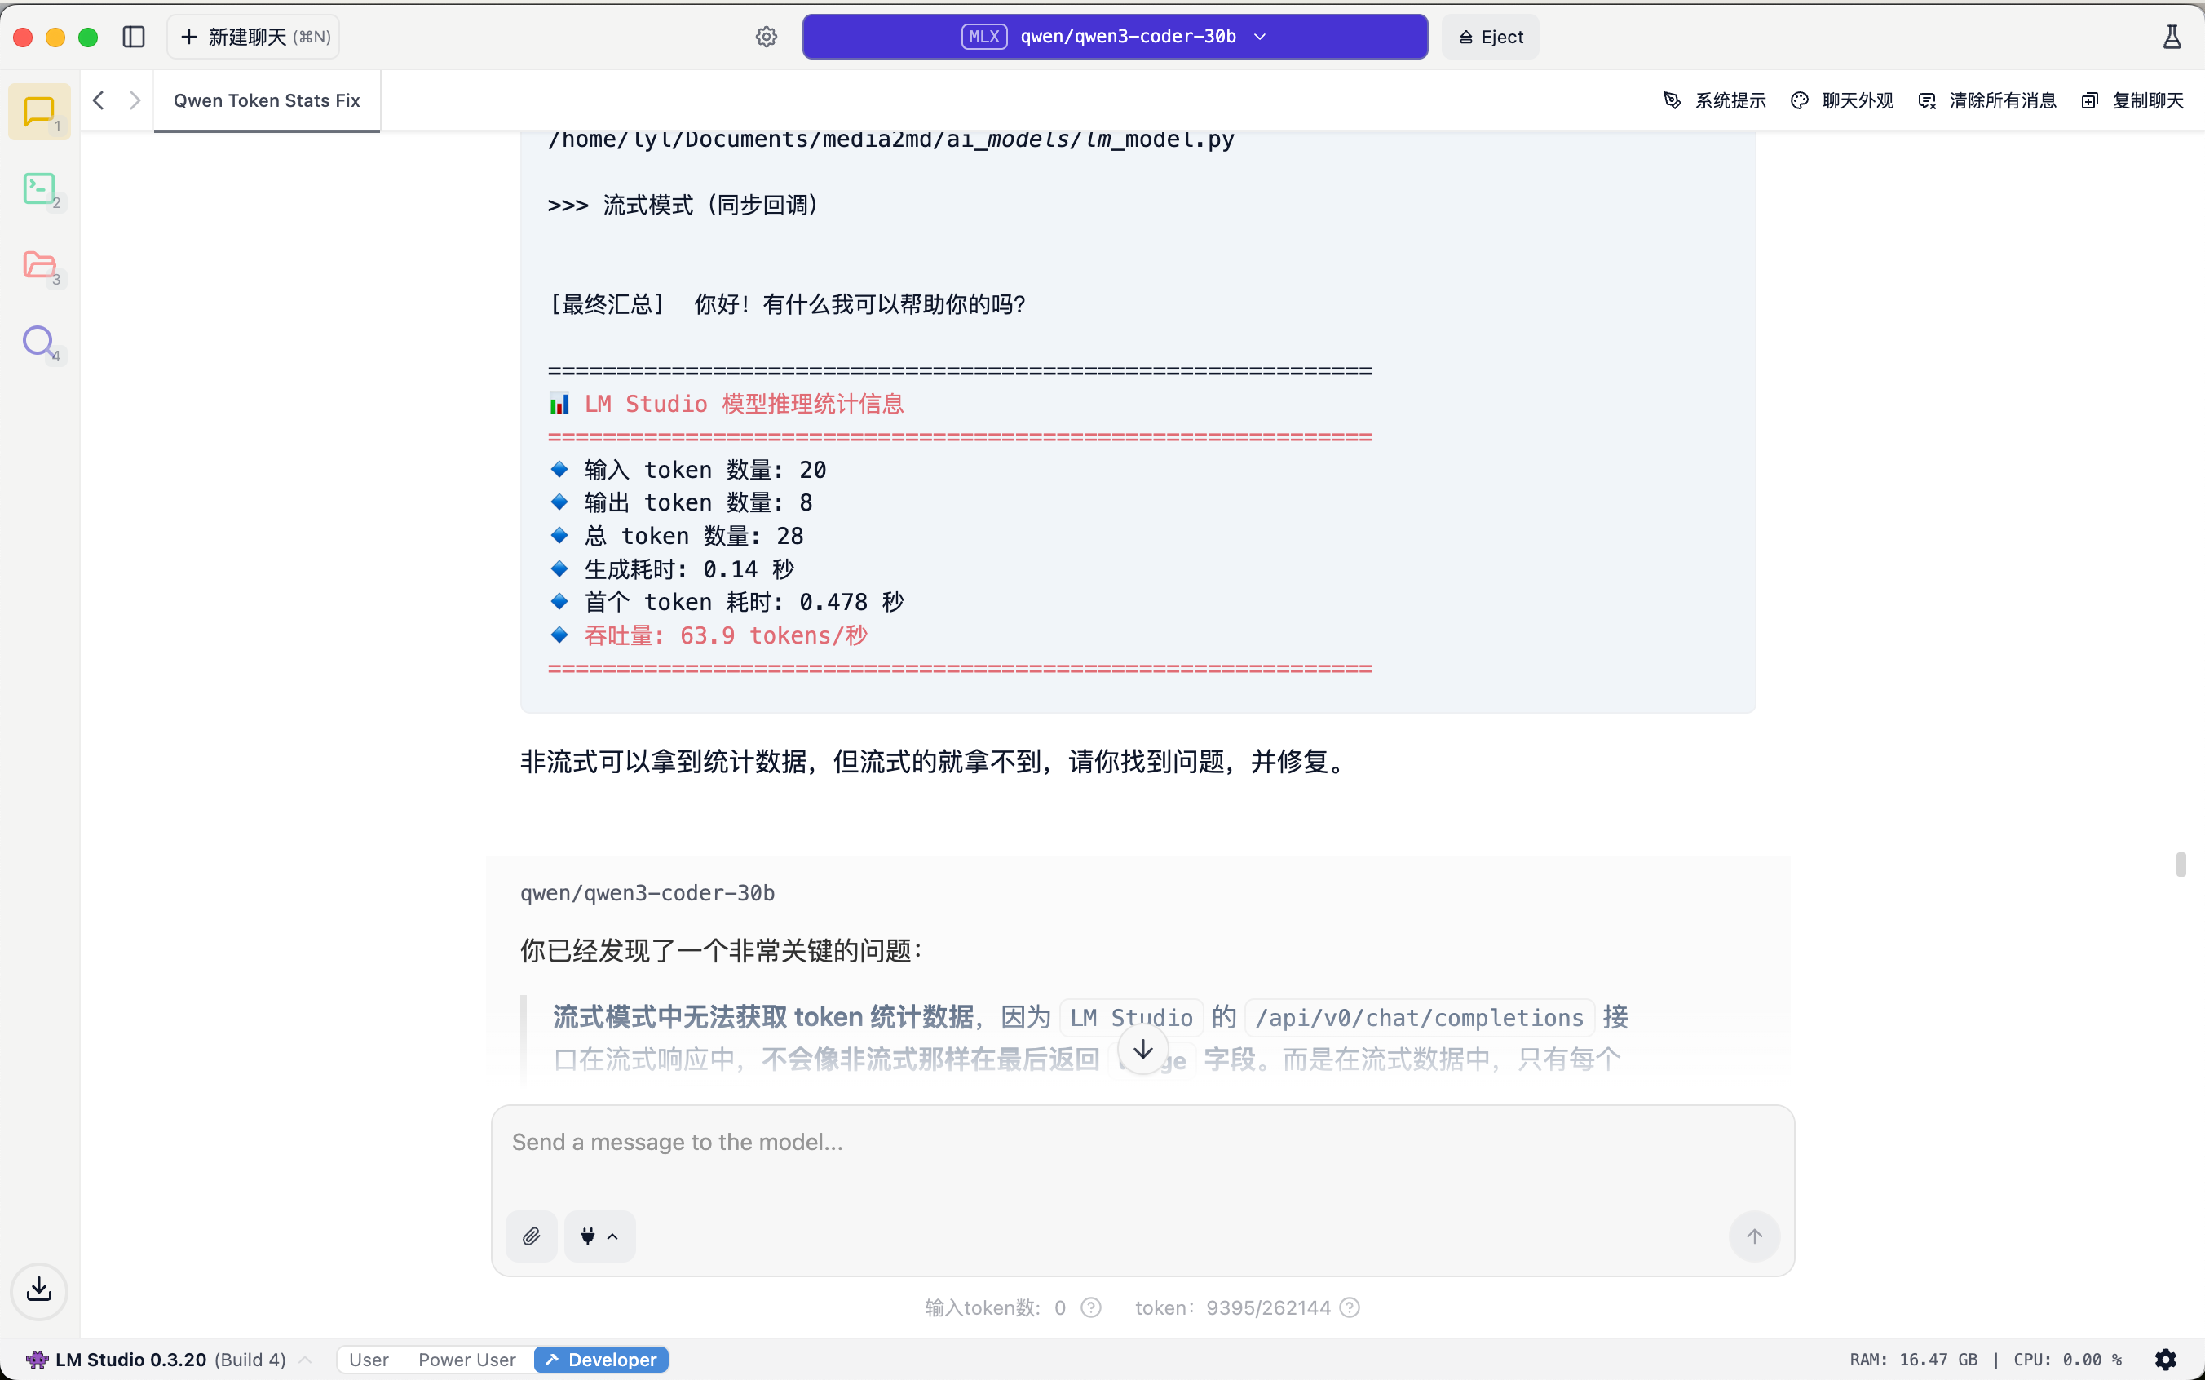The height and width of the screenshot is (1380, 2205).
Task: Select the Developer mode option
Action: 601,1359
